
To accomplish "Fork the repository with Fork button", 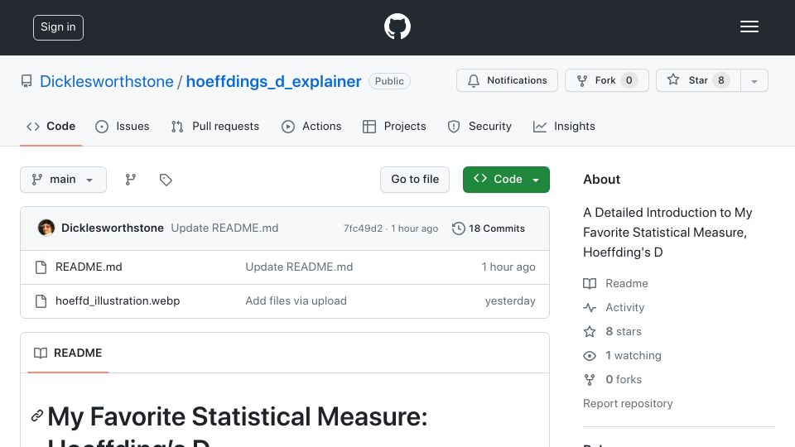I will (607, 80).
